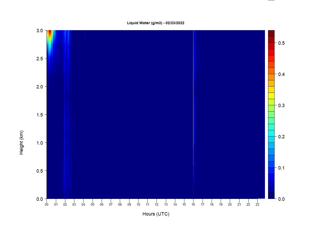Click hour label 19 on the time axis
This screenshot has width=312, height=234.
pyautogui.click(x=221, y=204)
